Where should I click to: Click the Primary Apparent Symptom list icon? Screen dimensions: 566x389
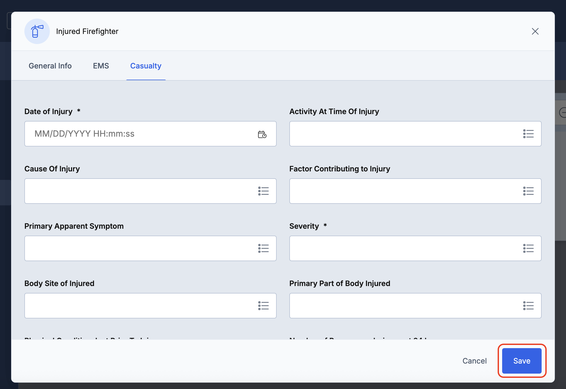coord(263,248)
